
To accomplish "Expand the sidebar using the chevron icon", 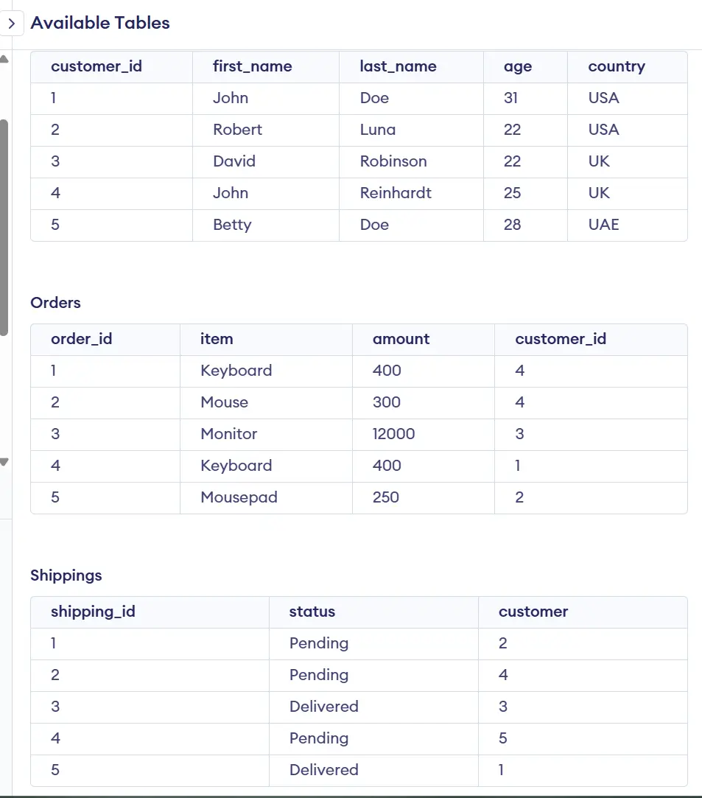I will tap(13, 23).
